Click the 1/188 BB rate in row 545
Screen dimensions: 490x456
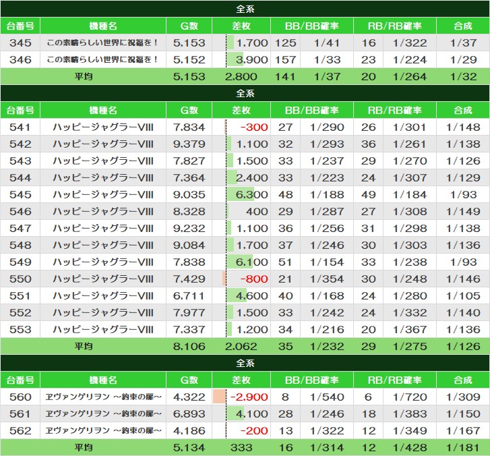pos(327,194)
